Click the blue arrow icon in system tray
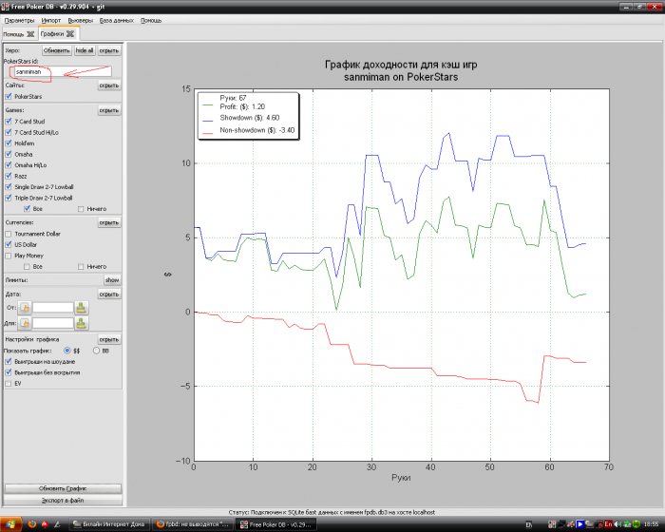665x532 pixels. 579,524
